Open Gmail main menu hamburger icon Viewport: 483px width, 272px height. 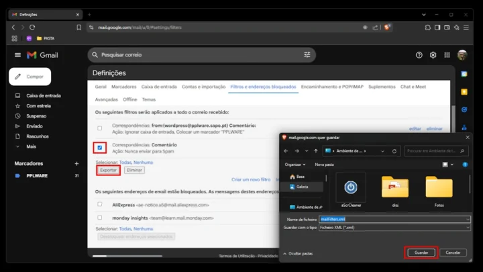coord(17,55)
